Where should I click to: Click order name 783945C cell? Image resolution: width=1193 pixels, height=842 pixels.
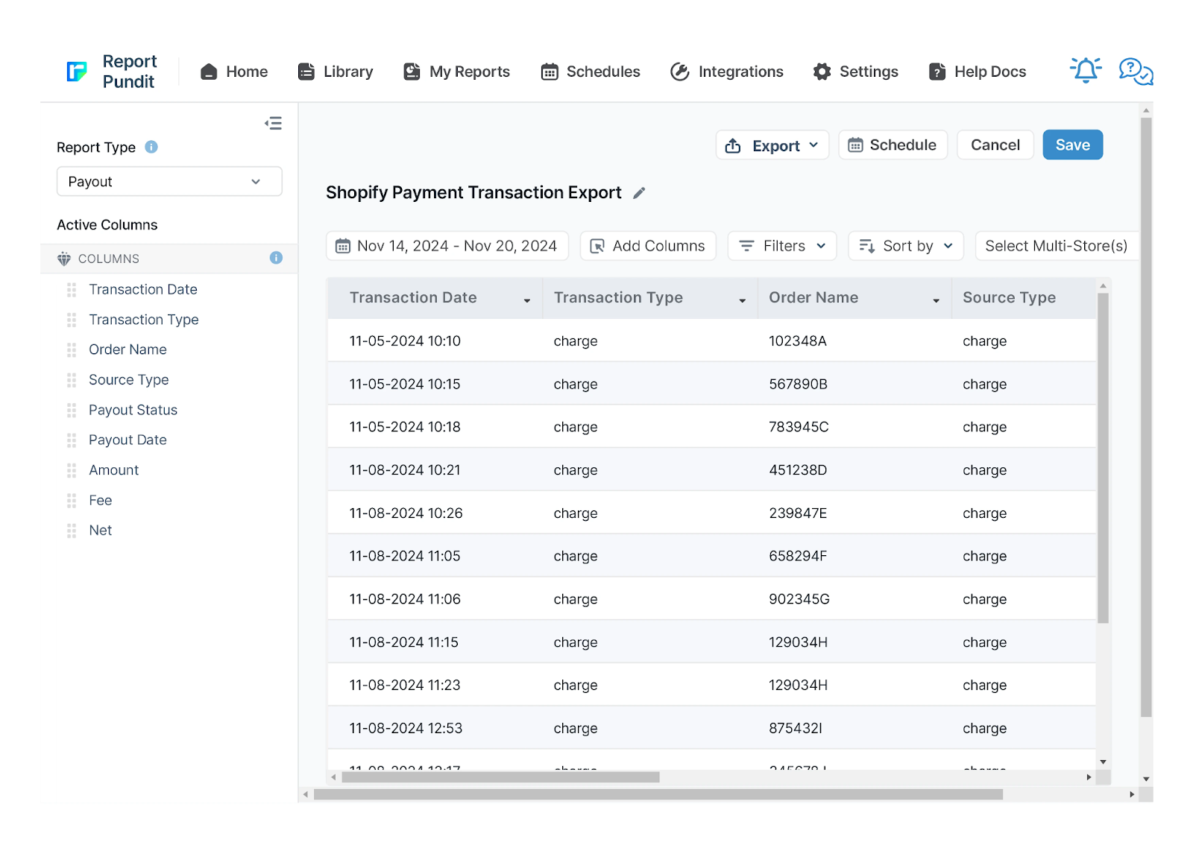tap(799, 427)
